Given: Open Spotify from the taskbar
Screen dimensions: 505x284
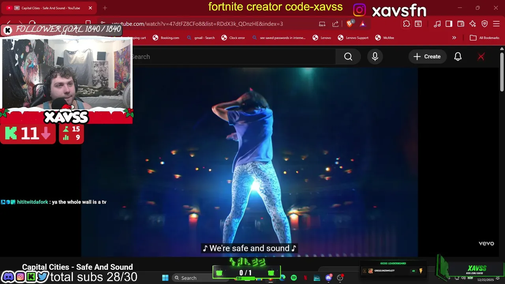Looking at the screenshot, I should click(294, 278).
